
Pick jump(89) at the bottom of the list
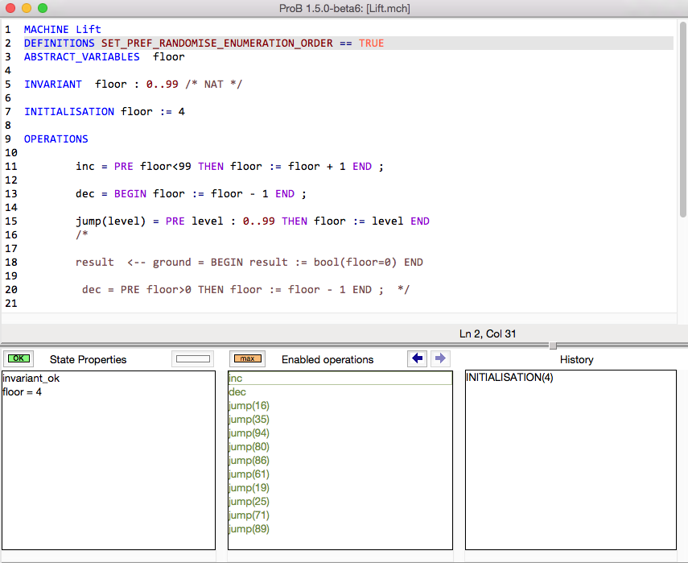pos(249,529)
